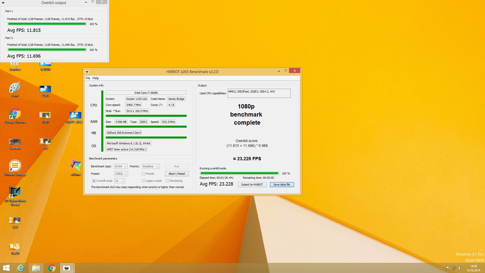Open the Priority Realtime dropdown

pos(151,166)
